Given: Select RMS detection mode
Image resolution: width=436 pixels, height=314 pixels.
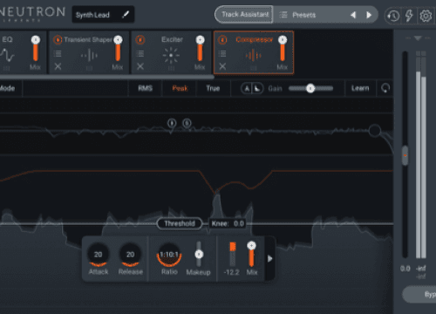Looking at the screenshot, I should point(145,88).
